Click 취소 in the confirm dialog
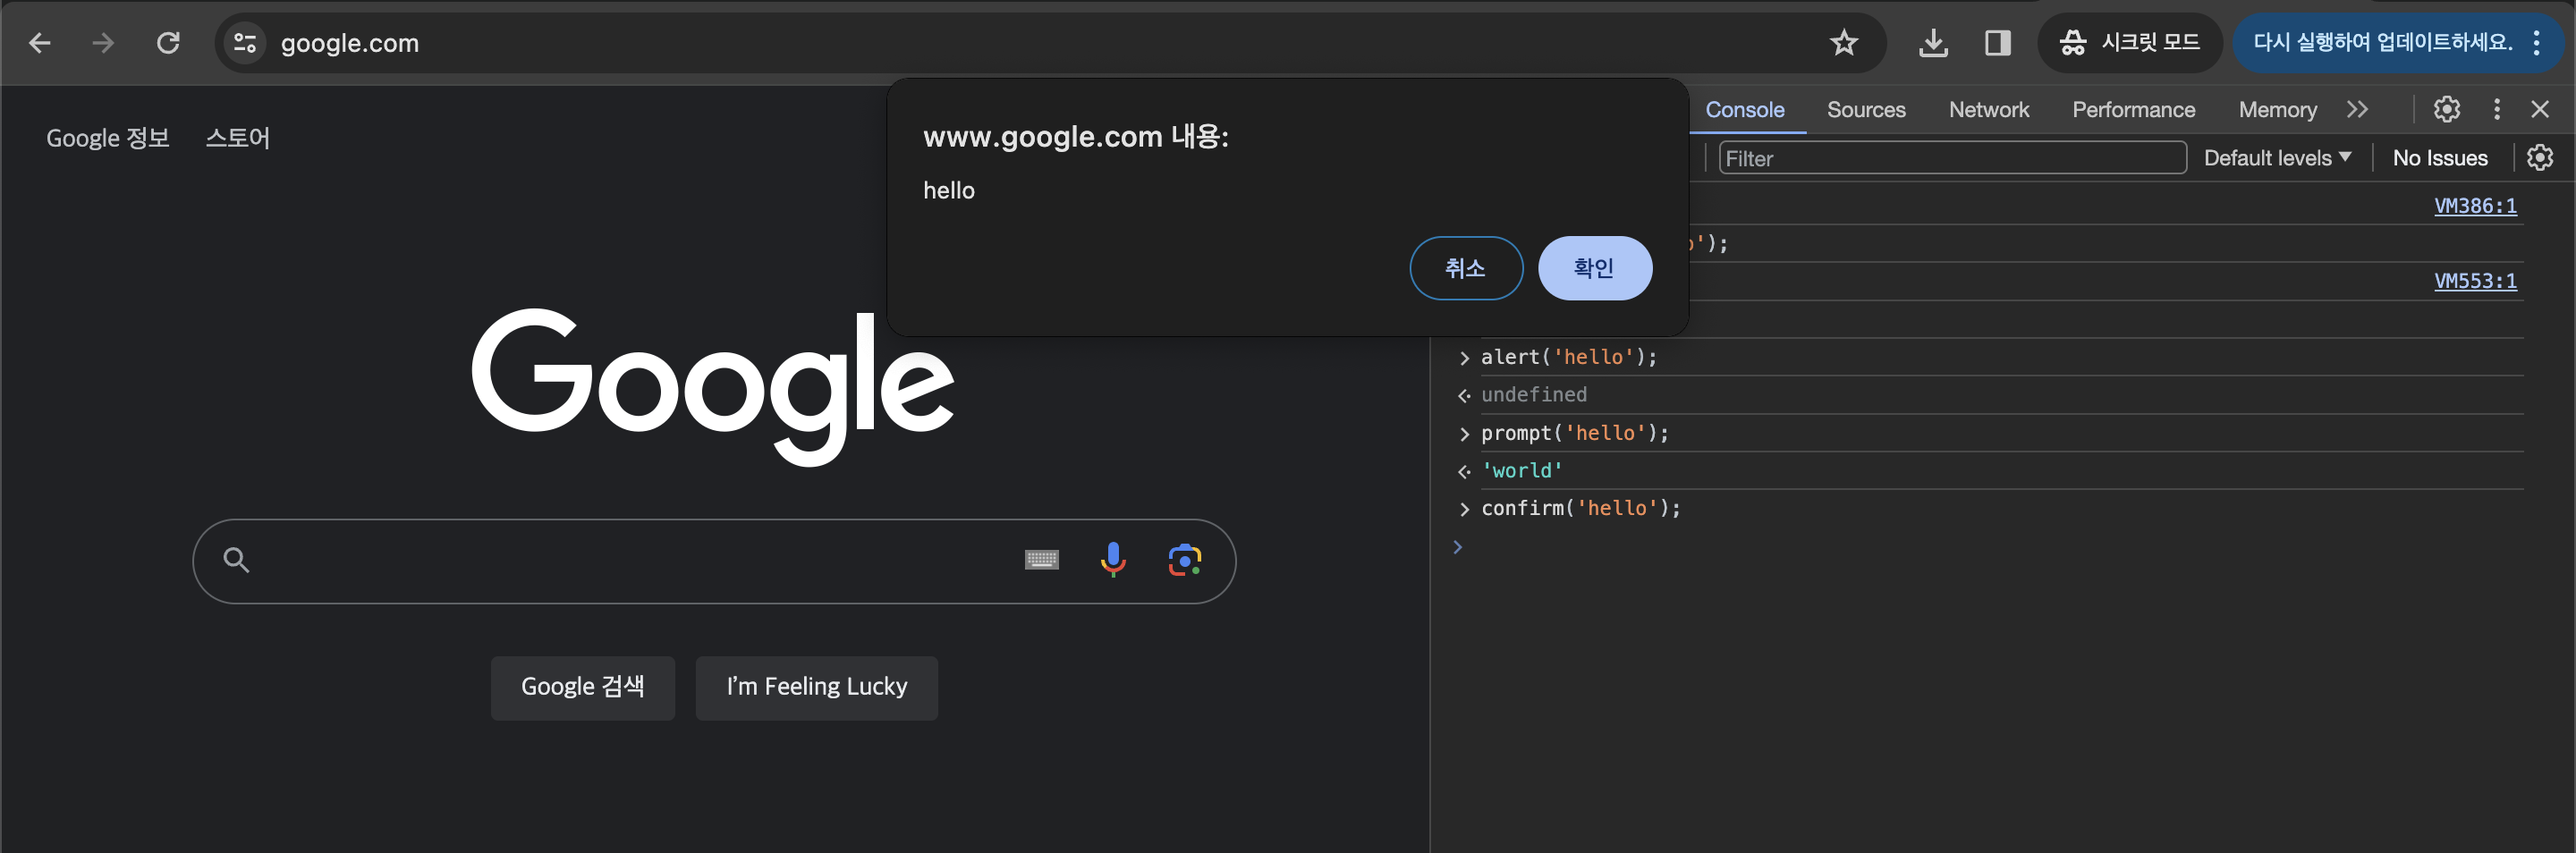 tap(1465, 268)
